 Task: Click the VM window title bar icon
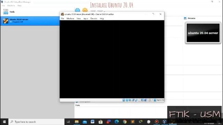(x=62, y=14)
